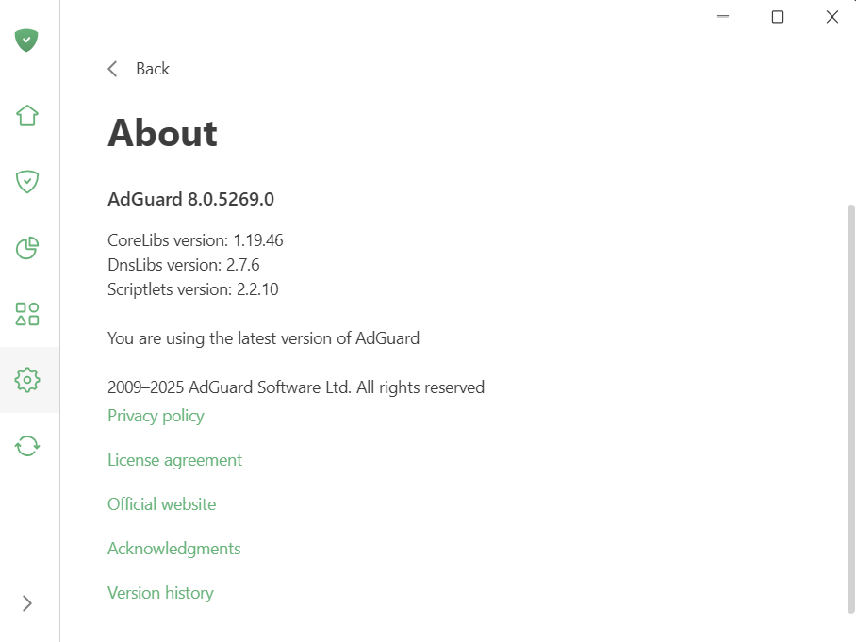This screenshot has height=642, width=856.
Task: Click the AdGuard shield logo
Action: pos(27,41)
